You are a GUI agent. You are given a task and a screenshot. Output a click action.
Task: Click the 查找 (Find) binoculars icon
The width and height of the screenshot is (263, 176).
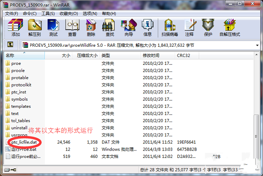(108, 25)
